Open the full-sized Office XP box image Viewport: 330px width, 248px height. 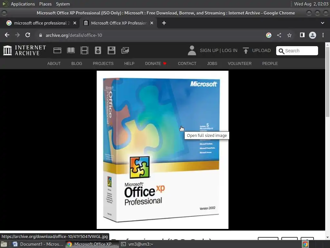tap(162, 150)
